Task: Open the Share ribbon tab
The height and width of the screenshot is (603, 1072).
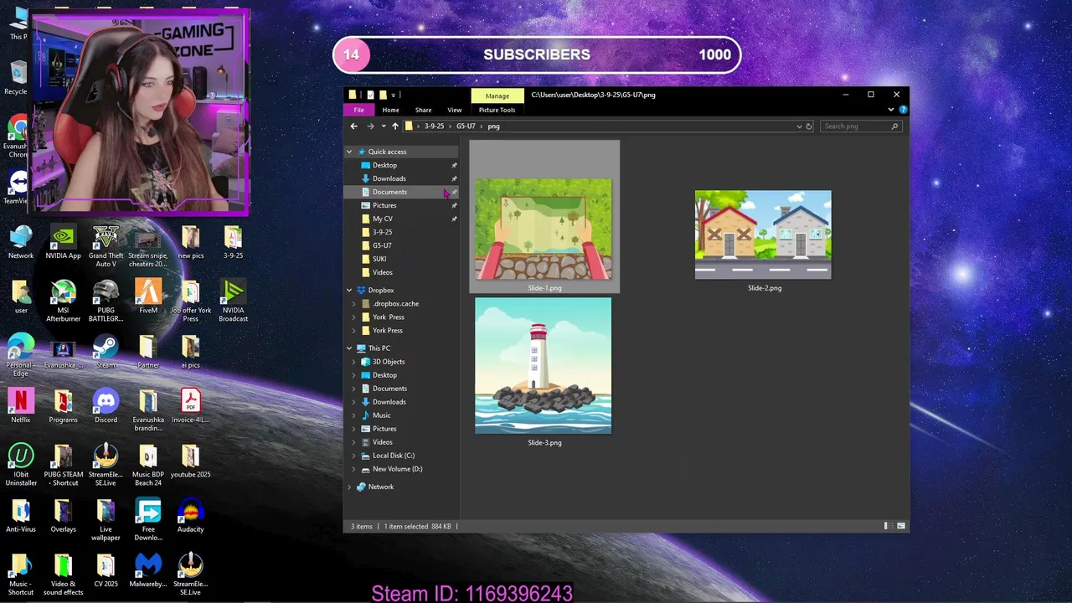Action: [423, 110]
